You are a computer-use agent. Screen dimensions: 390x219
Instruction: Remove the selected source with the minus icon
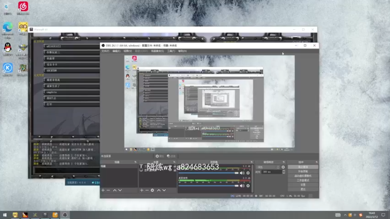(x=147, y=190)
